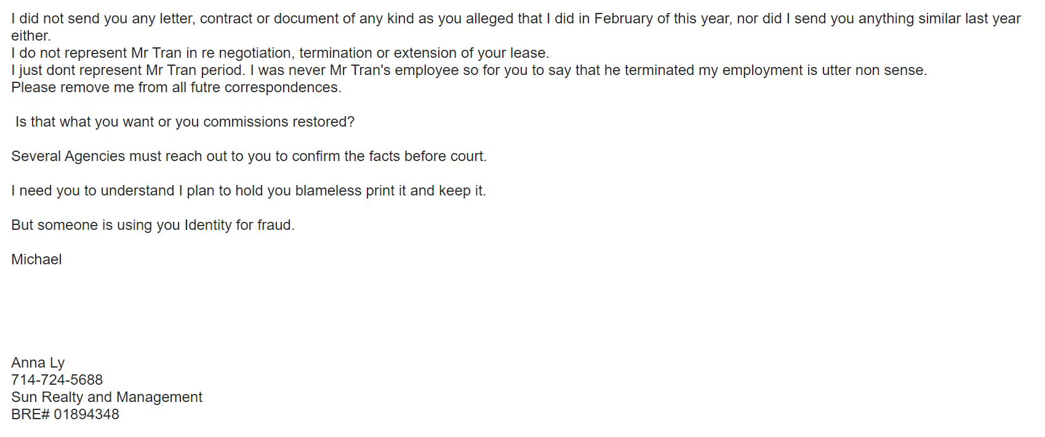
Task: Click the sign-off name Michael
Action: (x=36, y=259)
